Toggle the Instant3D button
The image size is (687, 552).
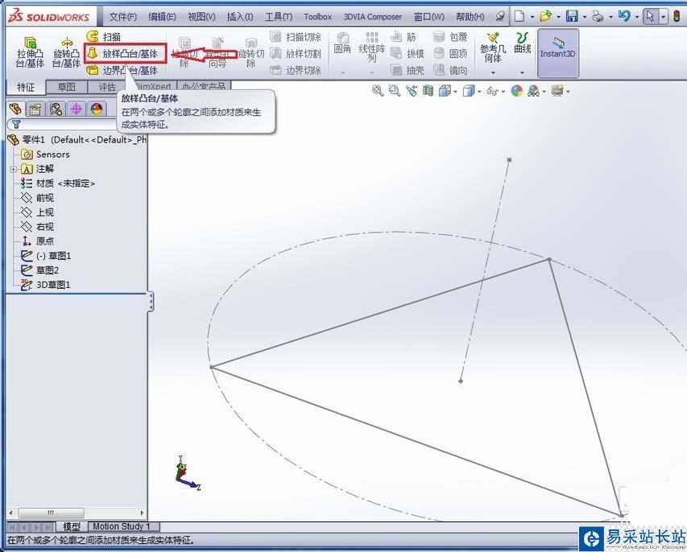(558, 53)
